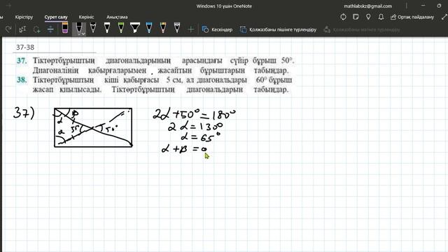The width and height of the screenshot is (448, 252).
Task: Click problem number 38 in the text
Action: (x=22, y=80)
